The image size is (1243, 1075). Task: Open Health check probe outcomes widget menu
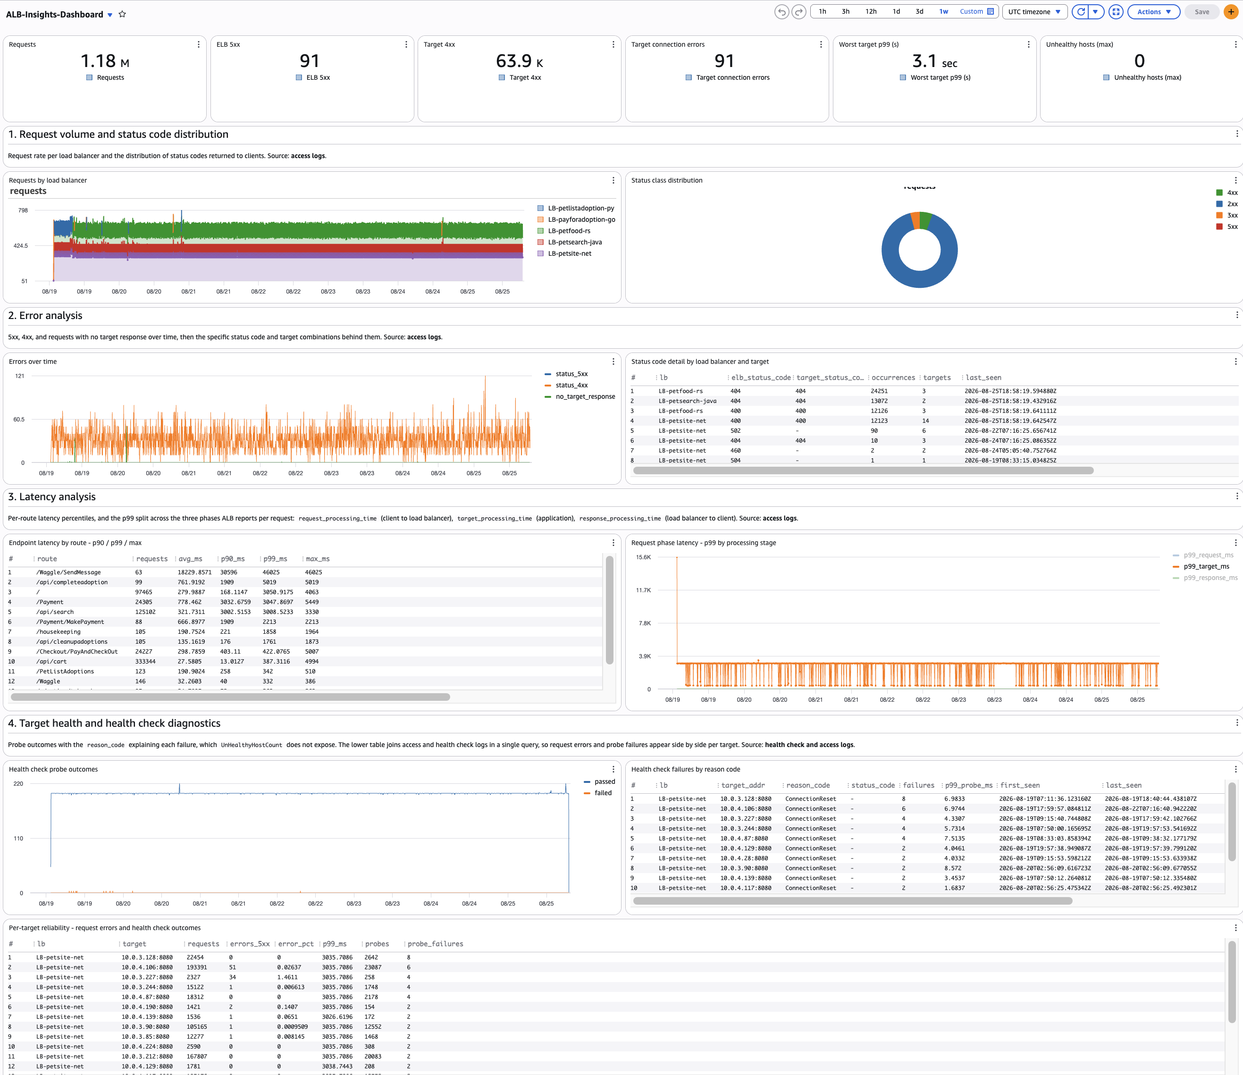point(613,769)
